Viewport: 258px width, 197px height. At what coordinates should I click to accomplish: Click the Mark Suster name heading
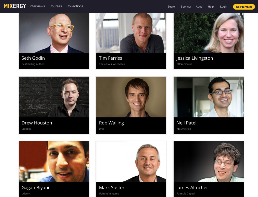point(112,188)
